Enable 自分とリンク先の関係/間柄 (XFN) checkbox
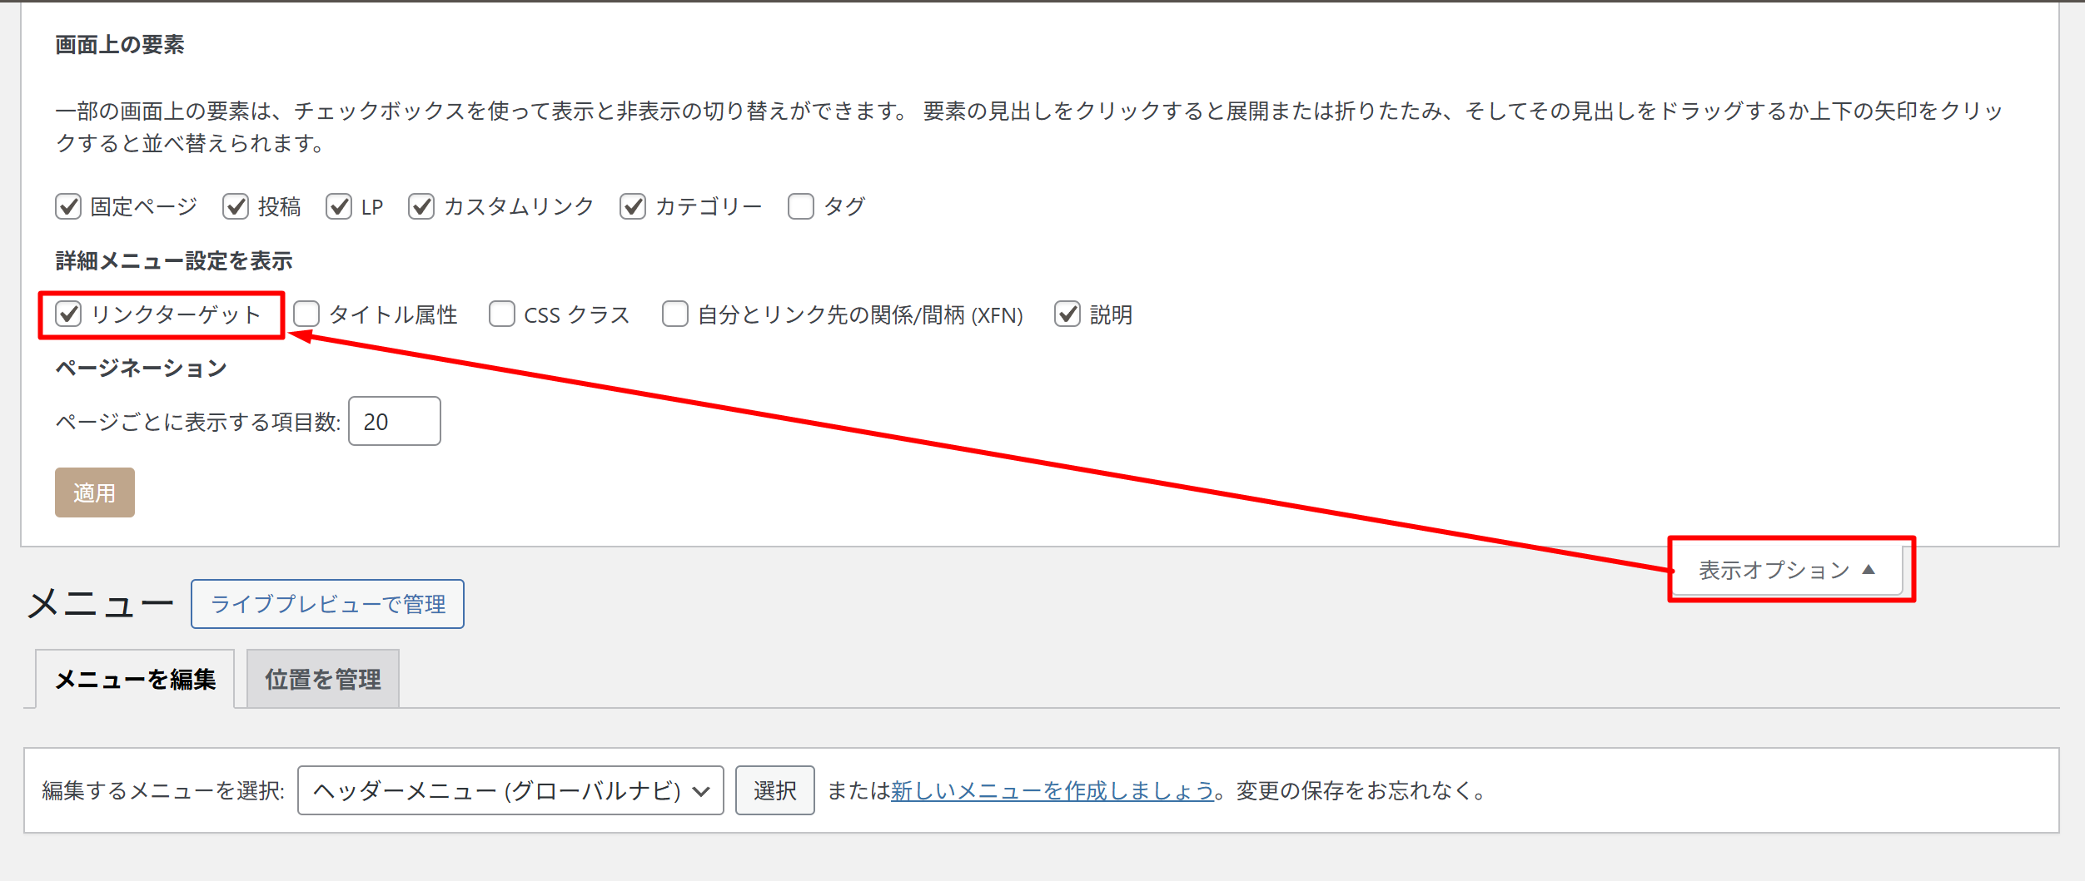 pos(675,314)
